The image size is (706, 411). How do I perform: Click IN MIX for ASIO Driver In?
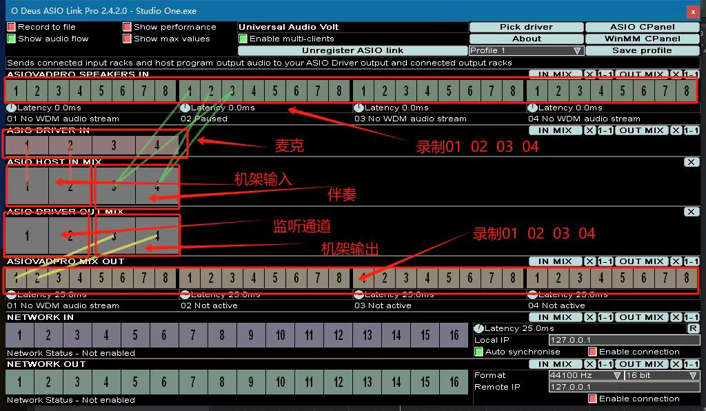tap(555, 130)
